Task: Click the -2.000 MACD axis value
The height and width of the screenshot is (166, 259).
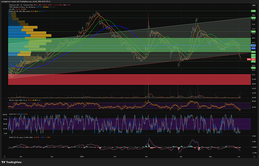Action: (254, 153)
